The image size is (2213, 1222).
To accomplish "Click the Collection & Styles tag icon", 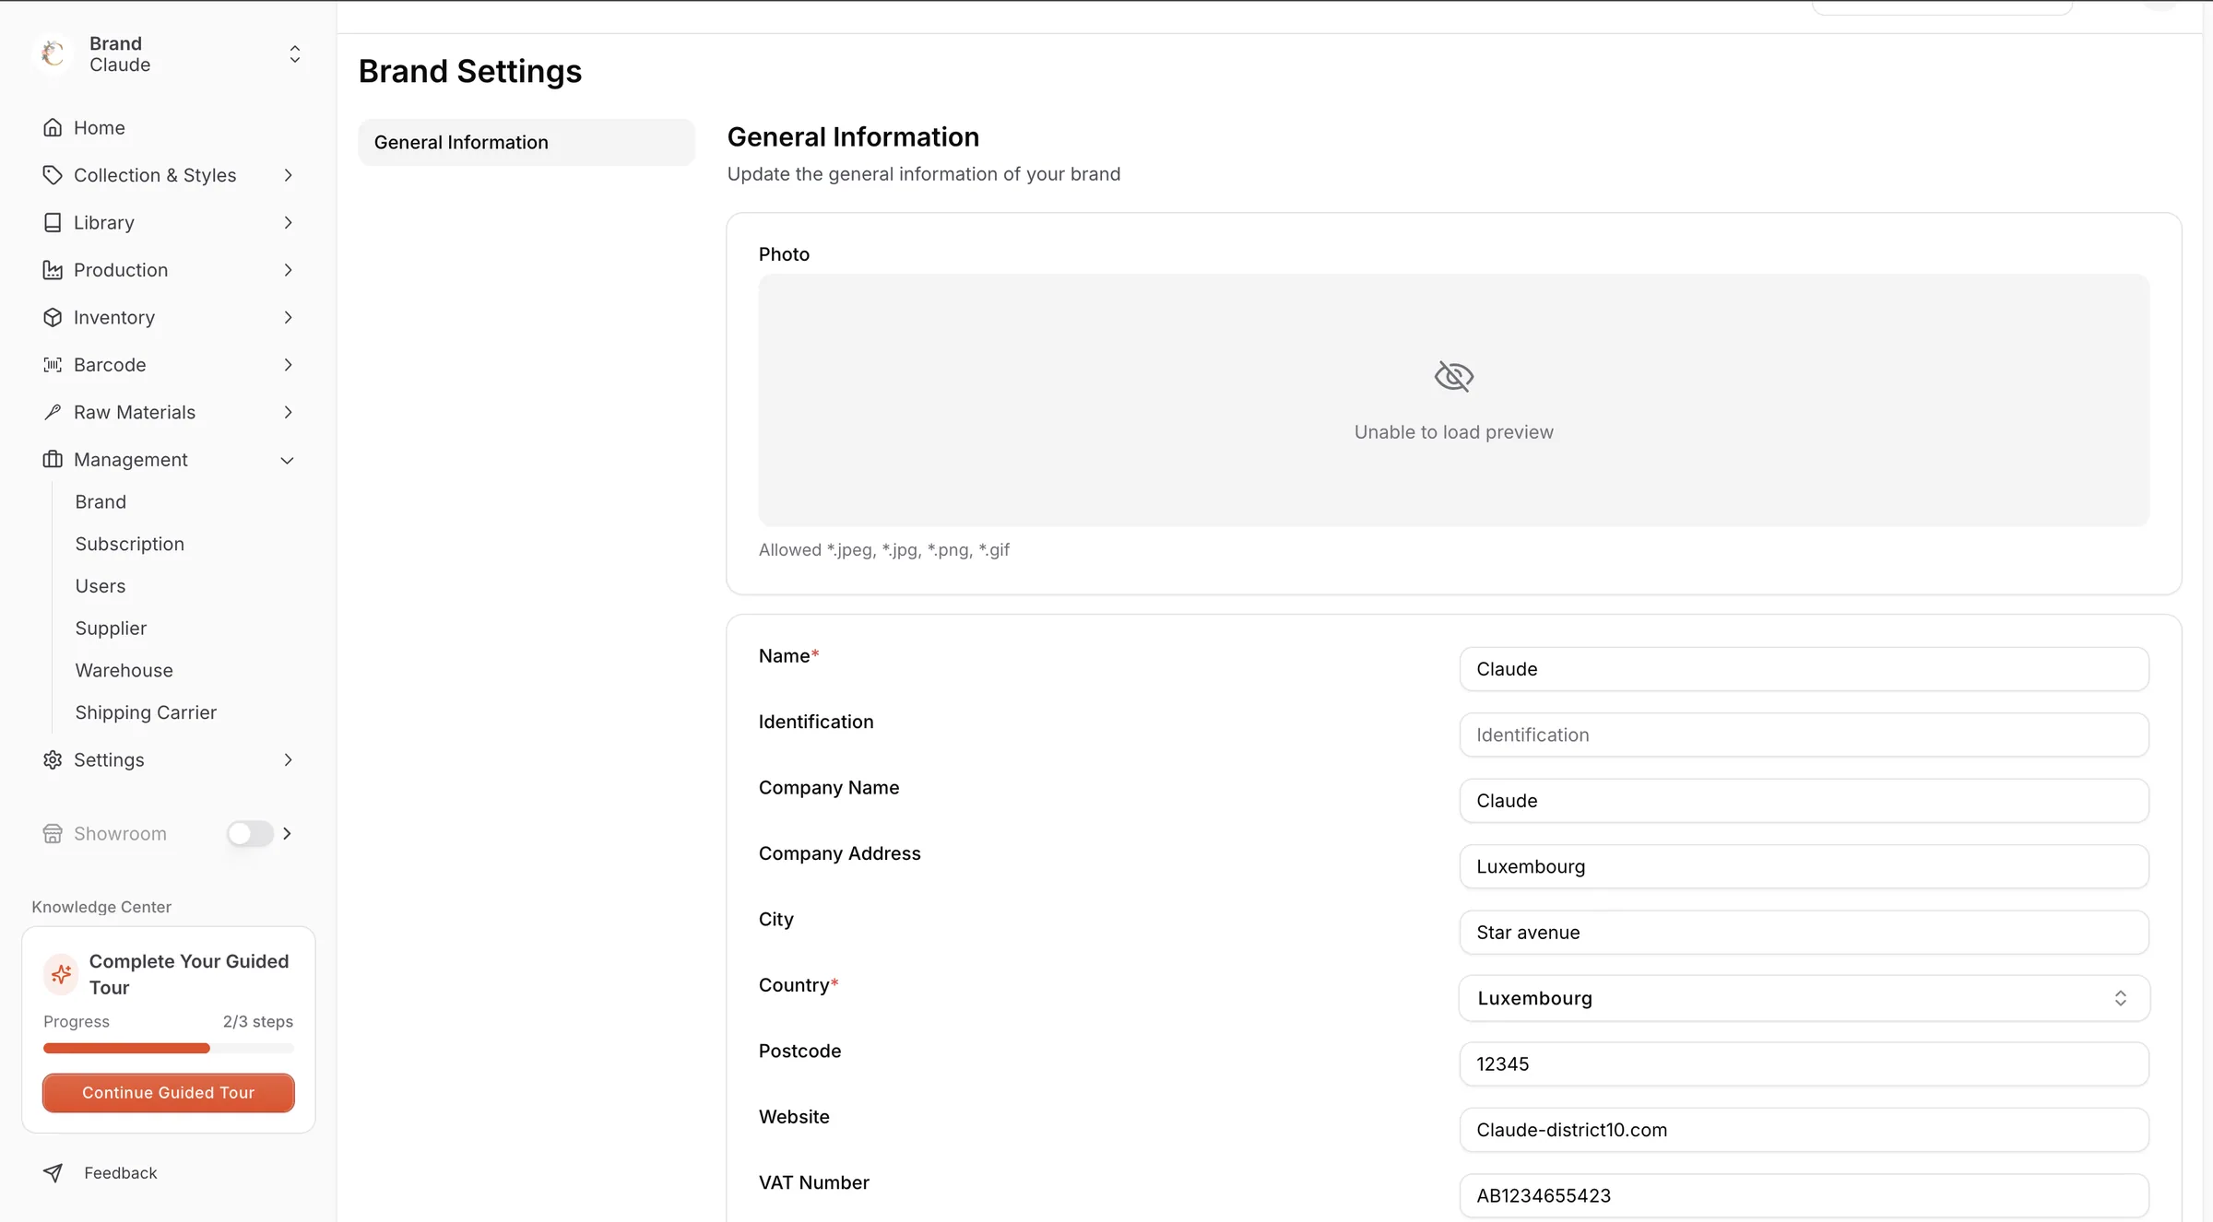I will (x=53, y=175).
